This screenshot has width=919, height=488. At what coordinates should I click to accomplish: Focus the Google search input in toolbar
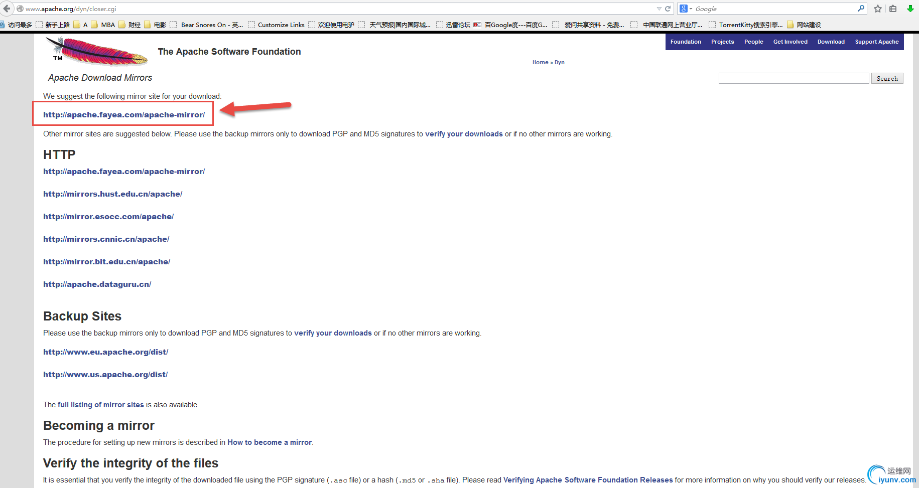click(775, 9)
